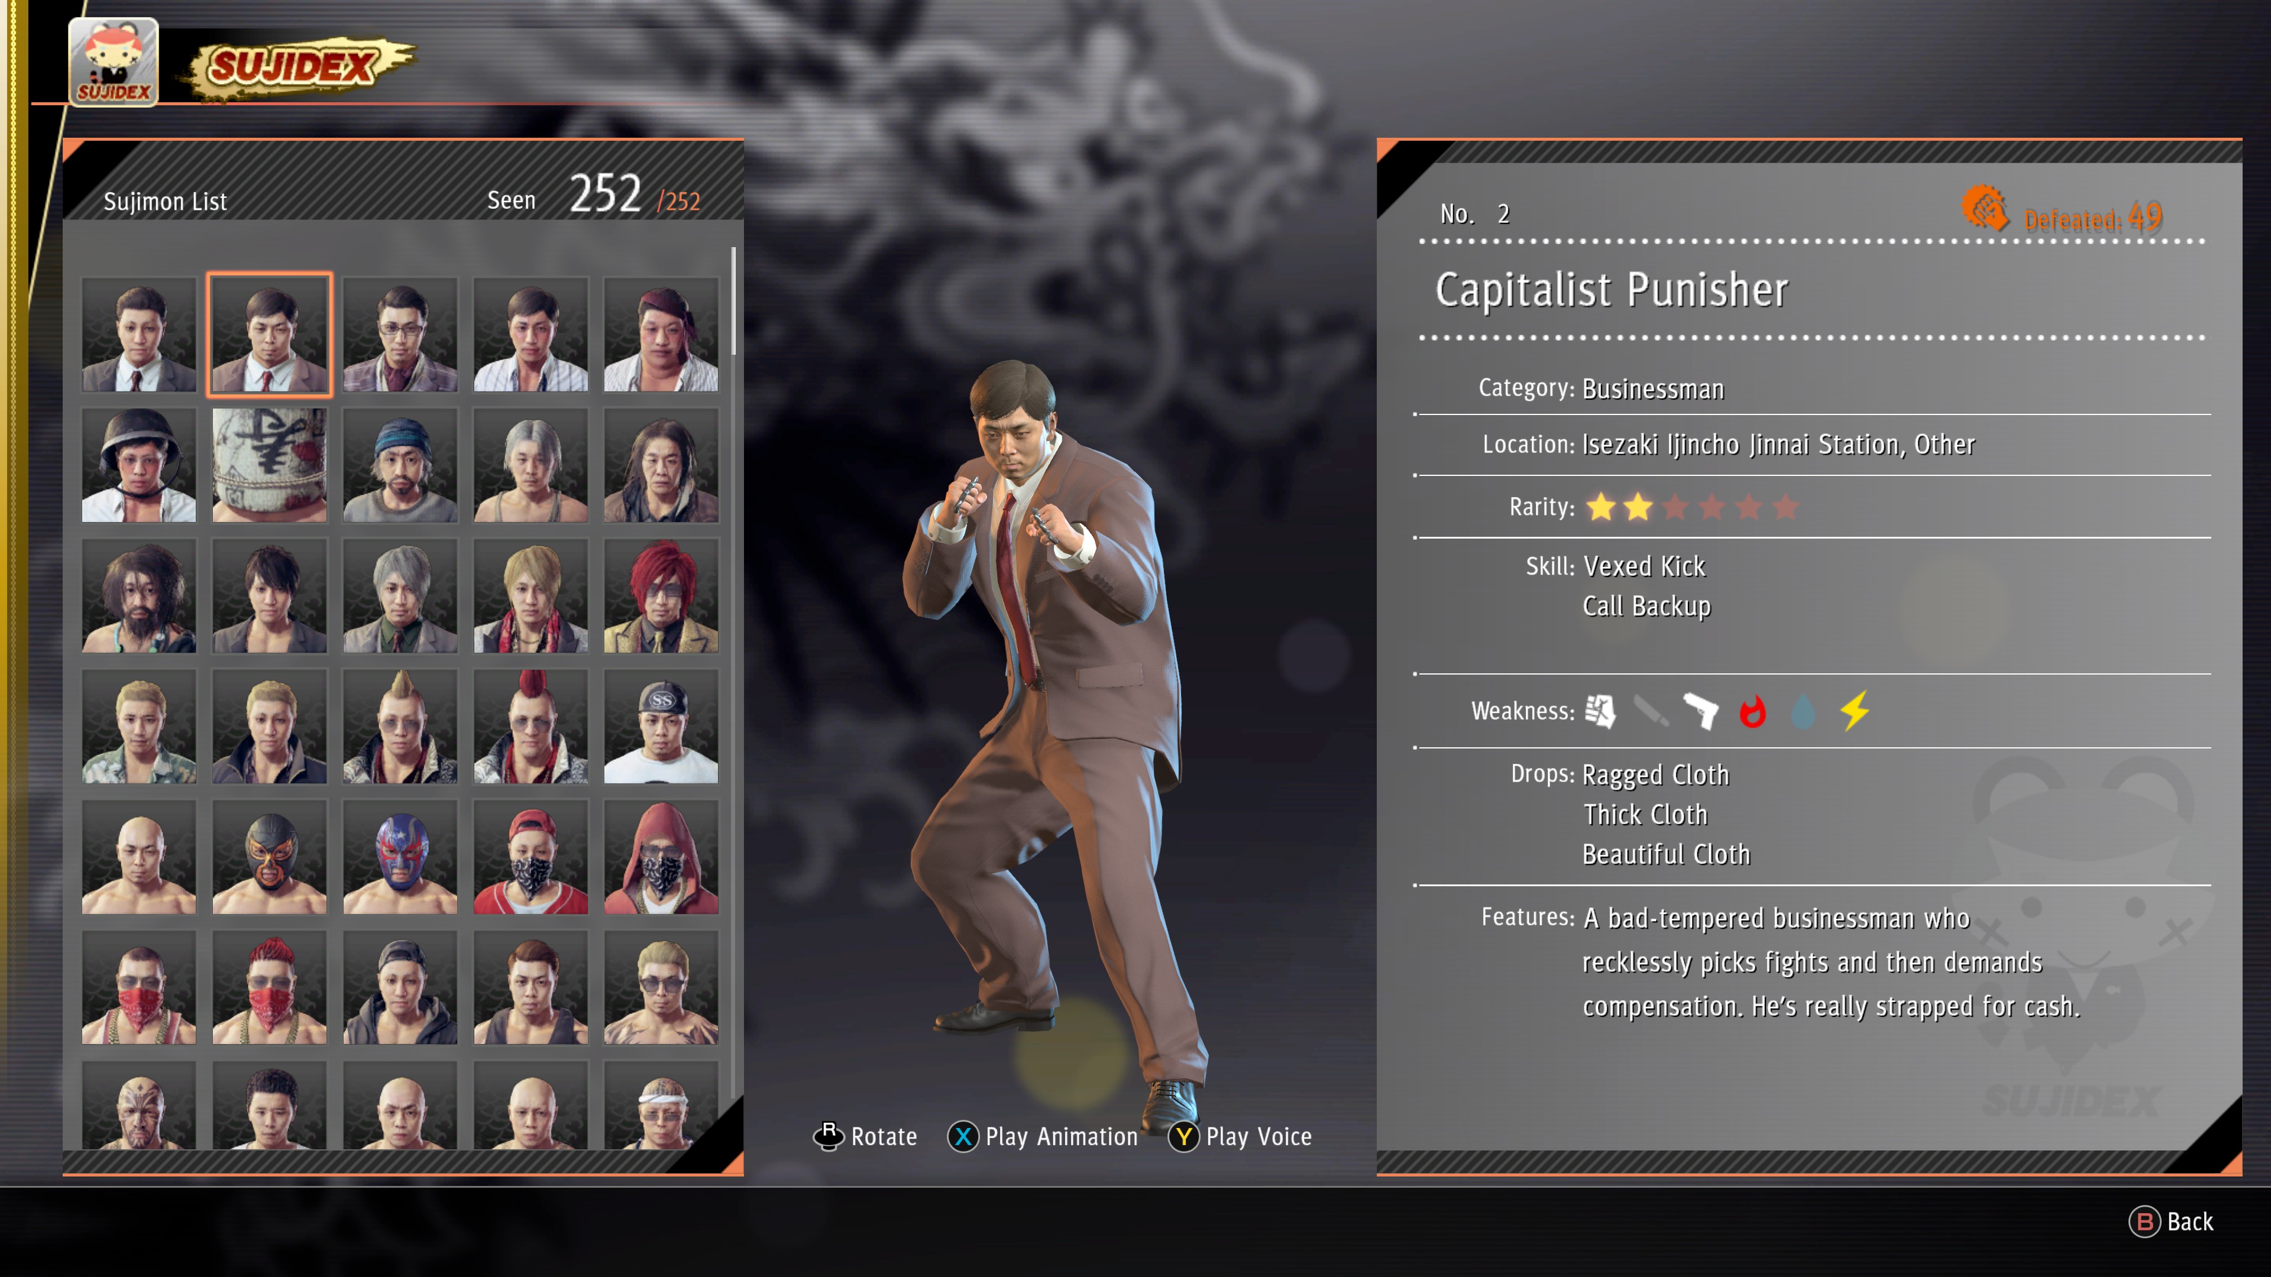Select the helmet-wearing Sujimon portrait
Image resolution: width=2271 pixels, height=1277 pixels.
point(140,465)
